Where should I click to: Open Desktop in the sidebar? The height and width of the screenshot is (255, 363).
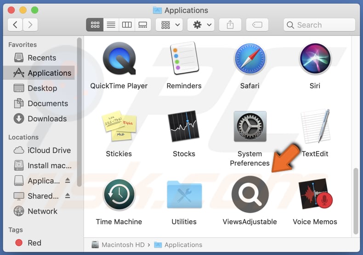point(39,88)
